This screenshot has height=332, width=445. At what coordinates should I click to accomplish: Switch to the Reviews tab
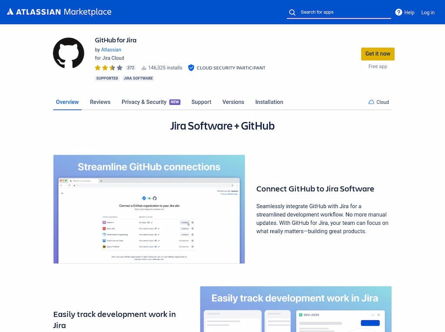pos(100,102)
